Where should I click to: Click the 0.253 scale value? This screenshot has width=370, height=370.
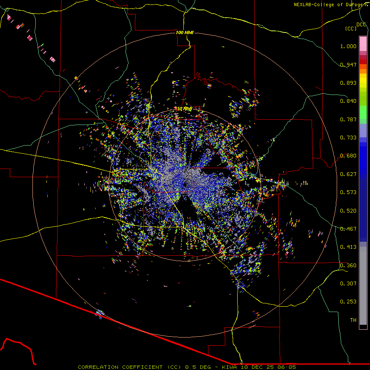pos(348,302)
